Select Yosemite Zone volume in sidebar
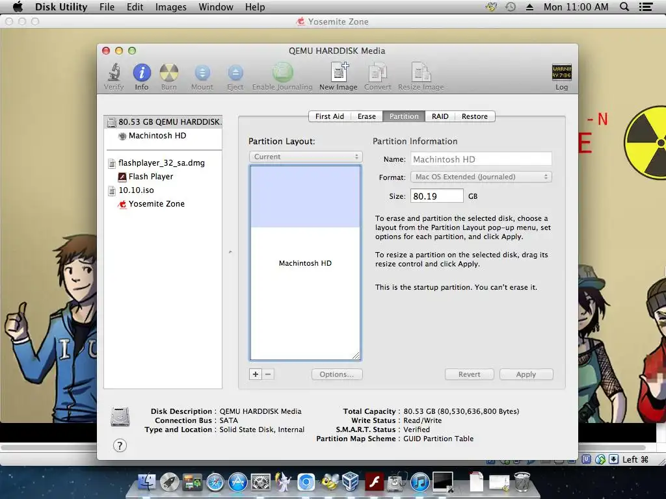Viewport: 666px width, 499px height. coord(163,203)
